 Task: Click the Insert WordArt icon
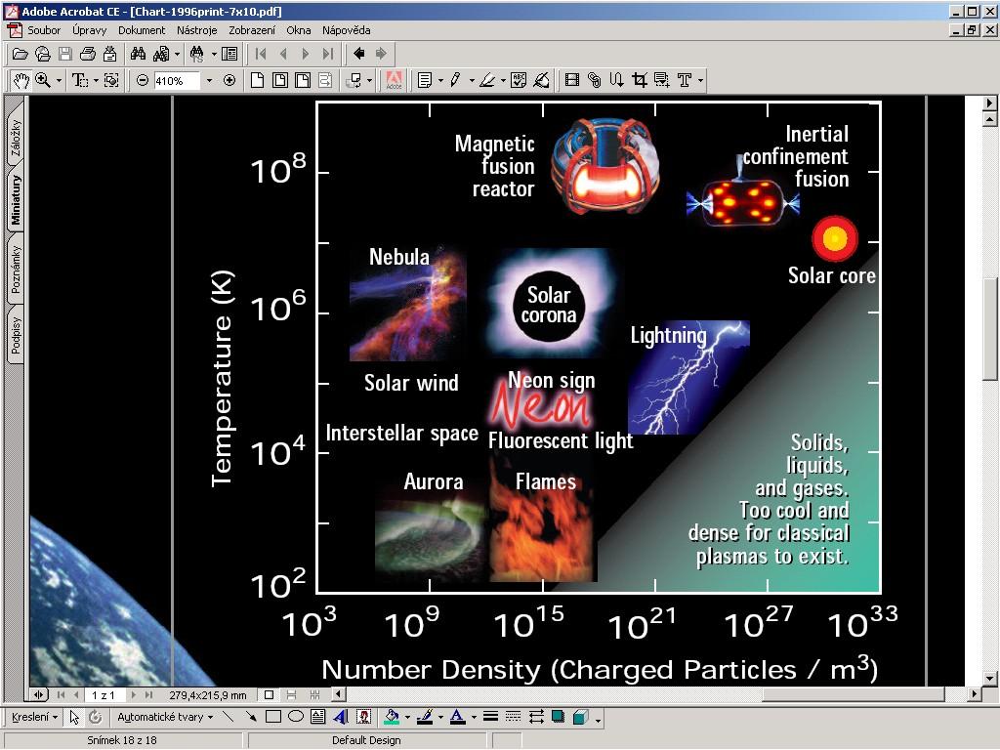pyautogui.click(x=341, y=717)
